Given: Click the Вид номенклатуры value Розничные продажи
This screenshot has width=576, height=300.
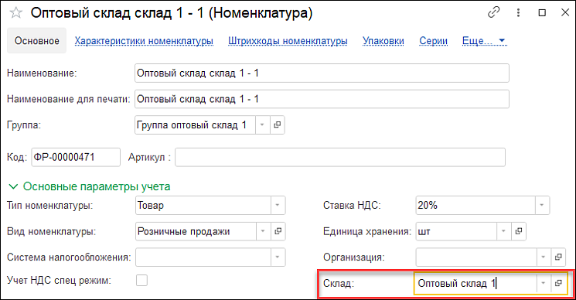Looking at the screenshot, I should pos(196,231).
